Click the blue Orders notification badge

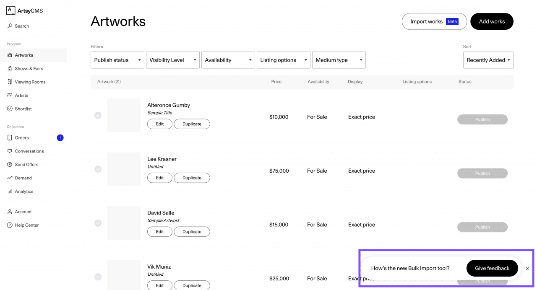click(60, 137)
